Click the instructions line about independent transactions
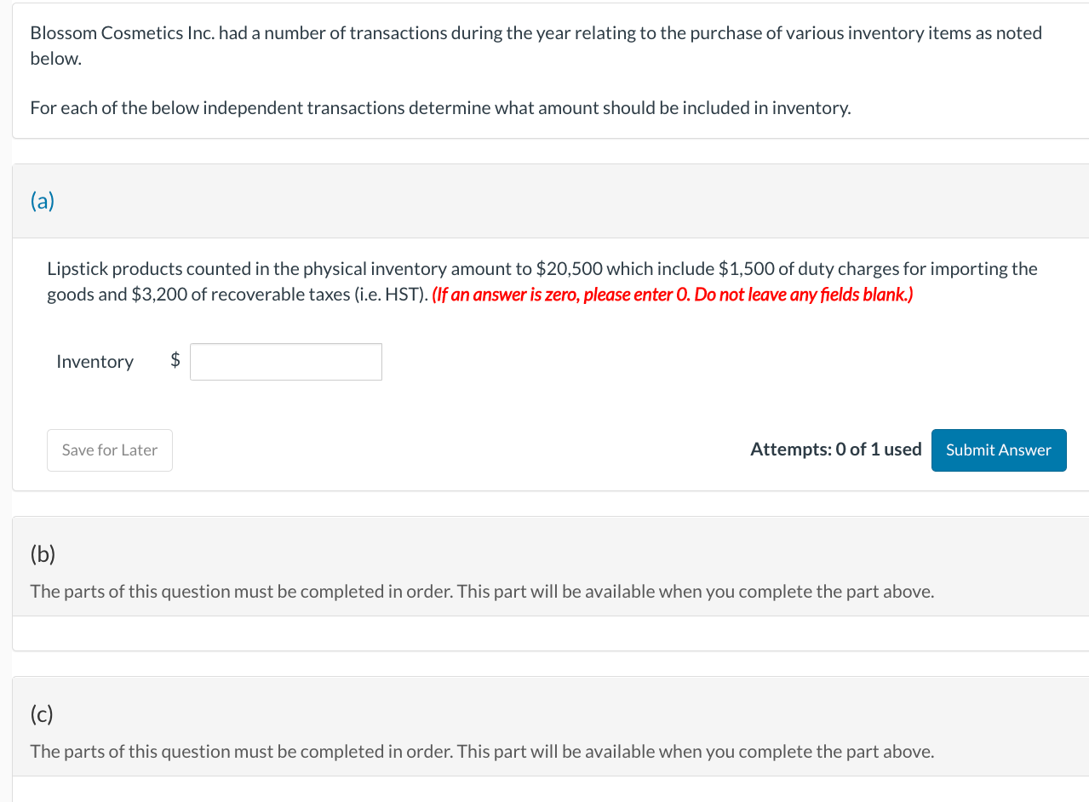The width and height of the screenshot is (1089, 802). (x=439, y=107)
